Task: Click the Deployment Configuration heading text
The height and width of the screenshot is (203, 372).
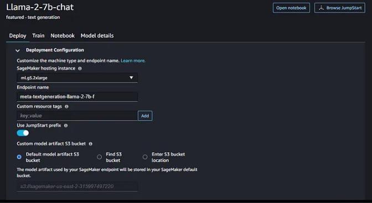Action: pyautogui.click(x=55, y=50)
